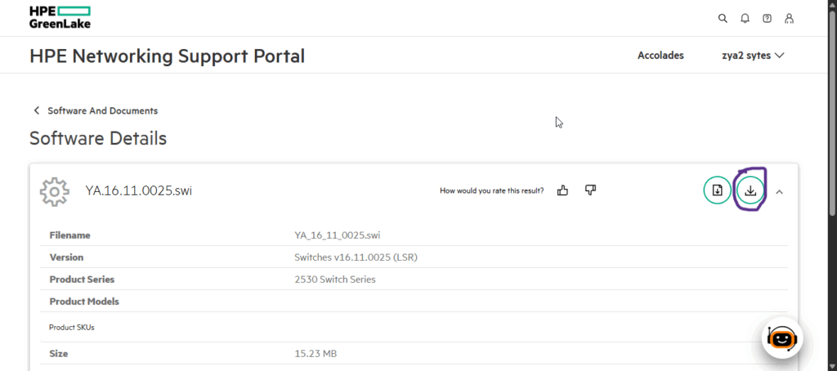Image resolution: width=837 pixels, height=371 pixels.
Task: Click the page vertical scrollbar thumb
Action: tap(832, 113)
